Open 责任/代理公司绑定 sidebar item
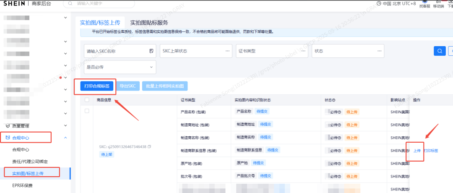Viewport: 453px width, 193px height. [x=29, y=162]
